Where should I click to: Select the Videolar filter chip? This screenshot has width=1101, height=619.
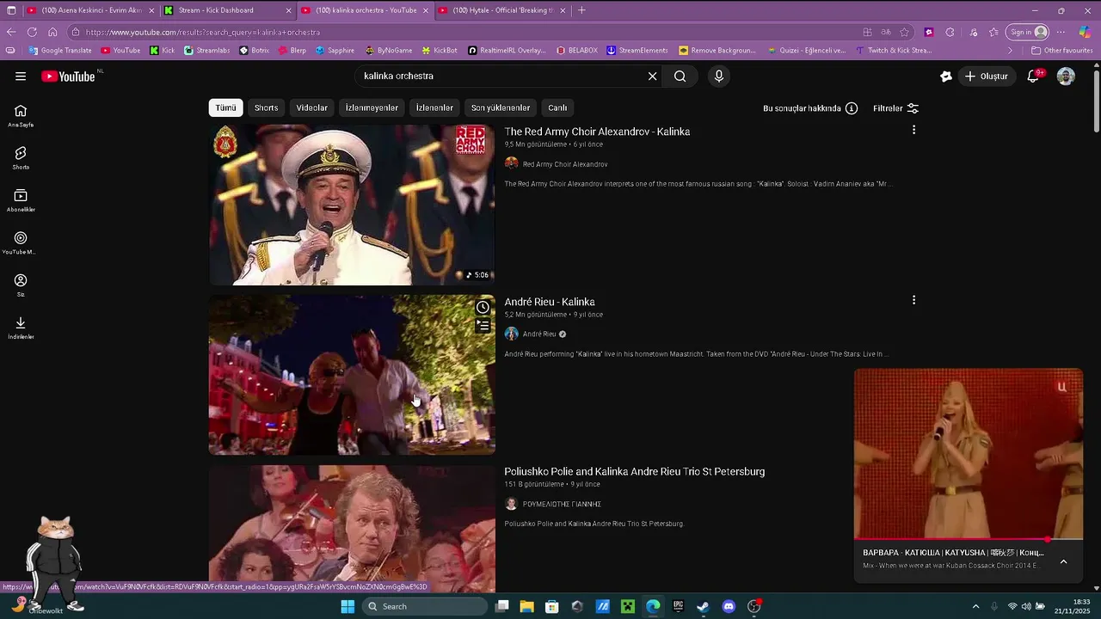coord(311,107)
